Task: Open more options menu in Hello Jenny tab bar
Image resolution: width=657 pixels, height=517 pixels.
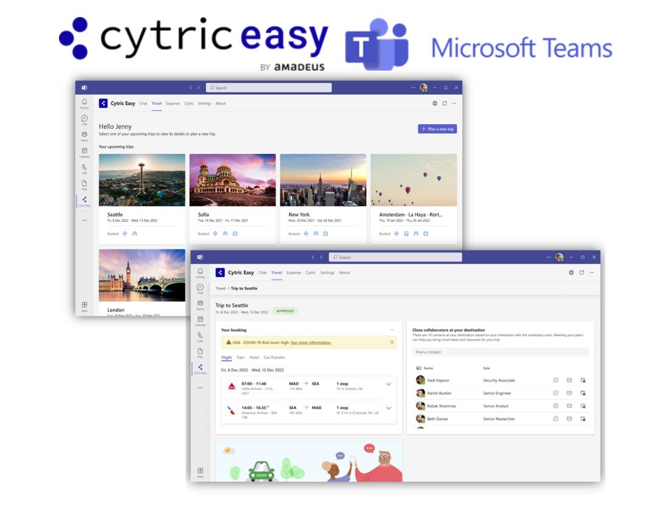Action: point(454,103)
